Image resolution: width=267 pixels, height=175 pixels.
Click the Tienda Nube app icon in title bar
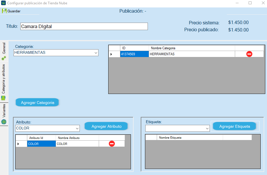pos(3,3)
